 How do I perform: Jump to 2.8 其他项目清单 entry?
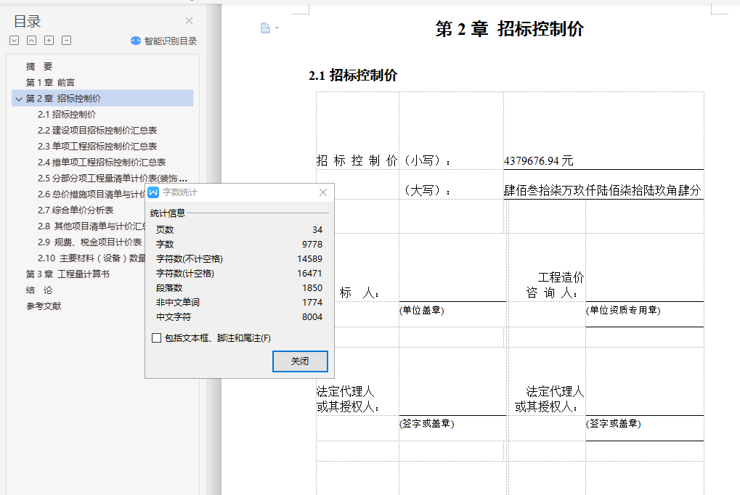91,226
